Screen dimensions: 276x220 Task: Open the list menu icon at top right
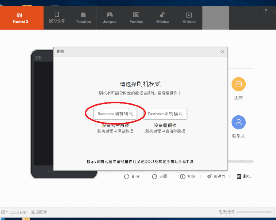[265, 11]
